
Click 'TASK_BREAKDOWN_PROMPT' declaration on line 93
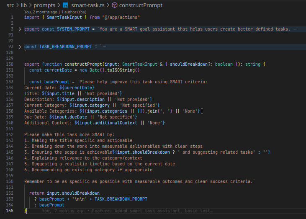(66, 46)
